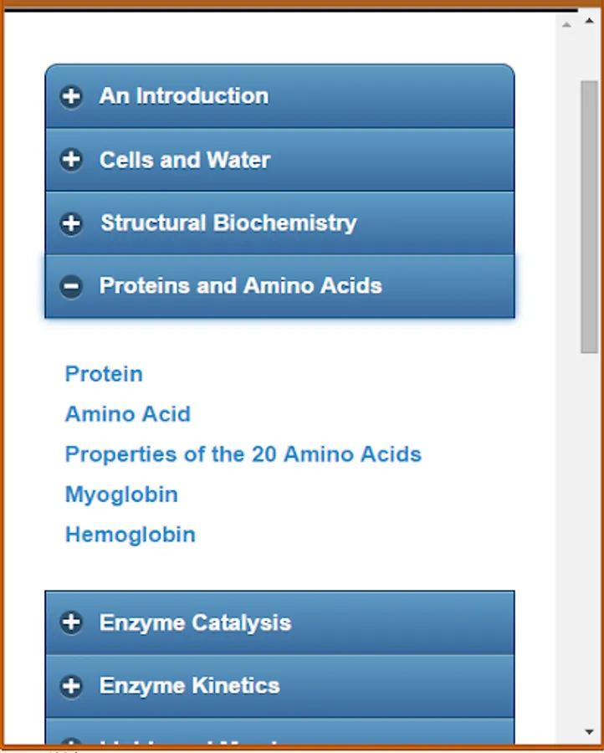Image resolution: width=604 pixels, height=753 pixels.
Task: Open Properties of the 20 Amino Acids
Action: 243,454
